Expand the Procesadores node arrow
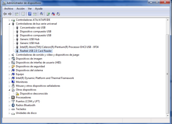 (x=9, y=98)
